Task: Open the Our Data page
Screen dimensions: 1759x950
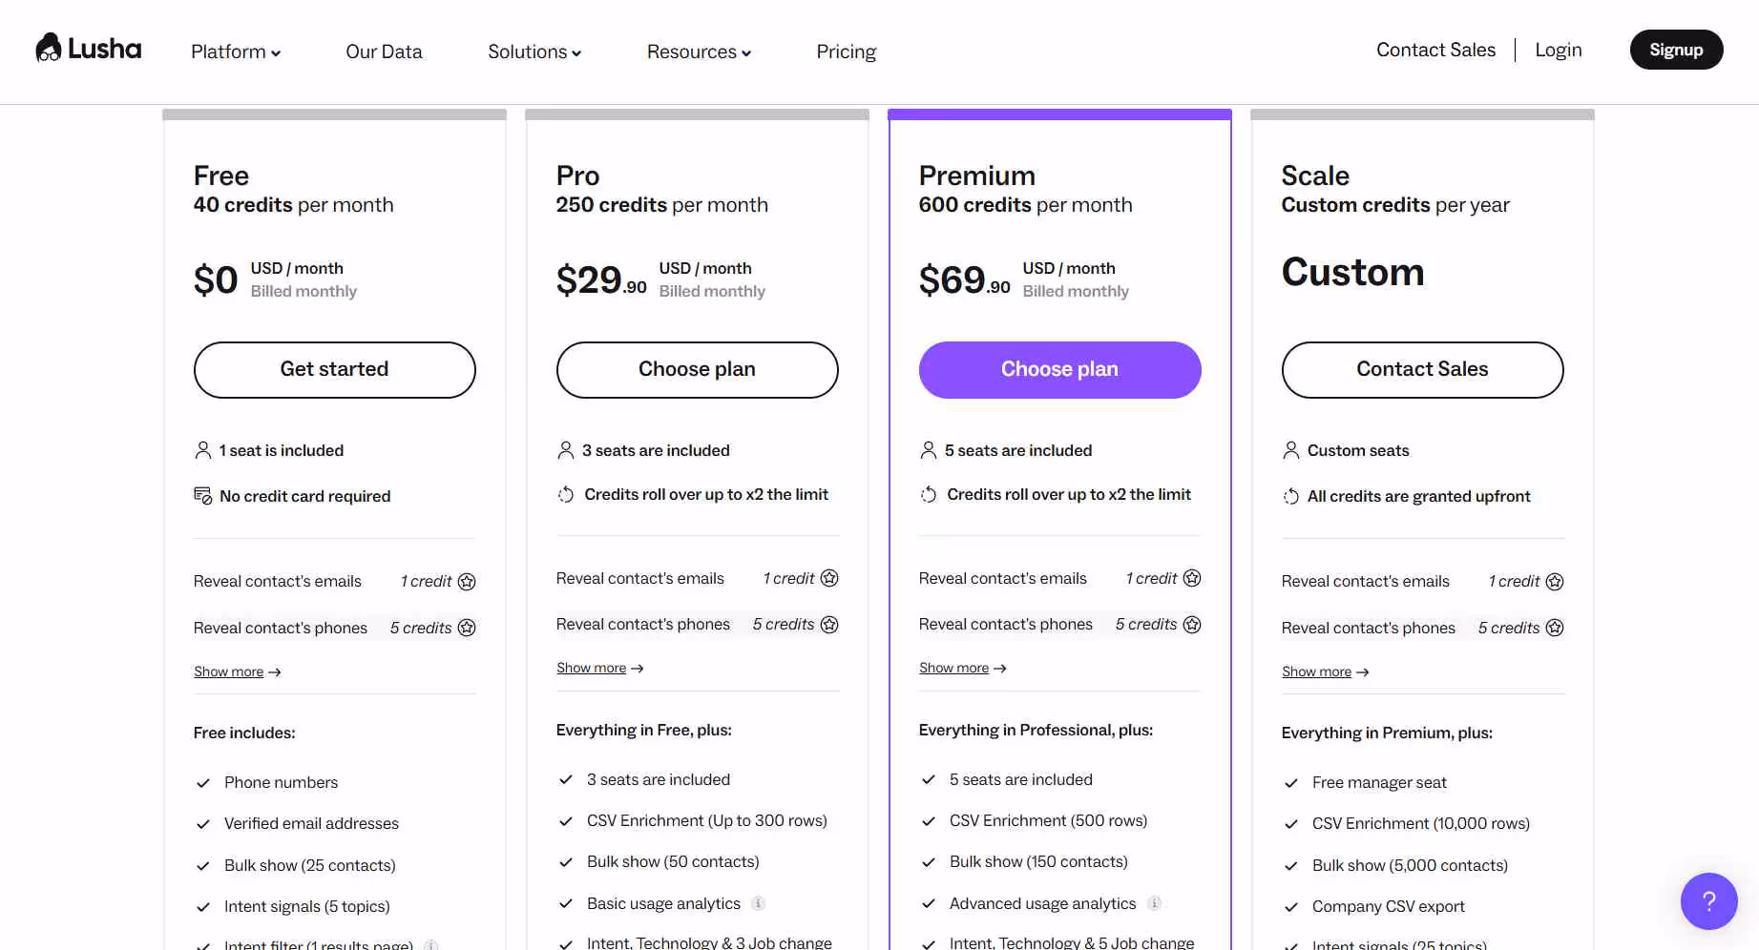Action: (x=384, y=52)
